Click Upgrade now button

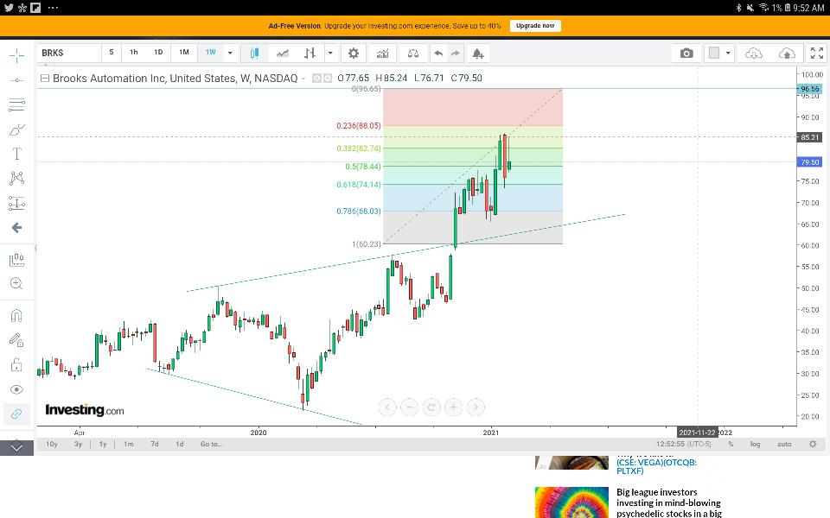tap(535, 25)
